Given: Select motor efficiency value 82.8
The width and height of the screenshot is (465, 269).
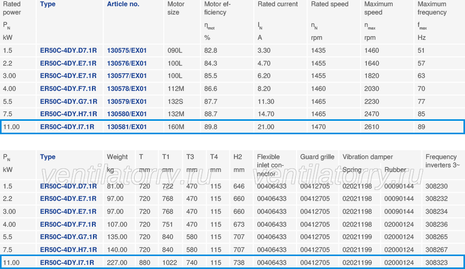Looking at the screenshot, I should point(211,51).
